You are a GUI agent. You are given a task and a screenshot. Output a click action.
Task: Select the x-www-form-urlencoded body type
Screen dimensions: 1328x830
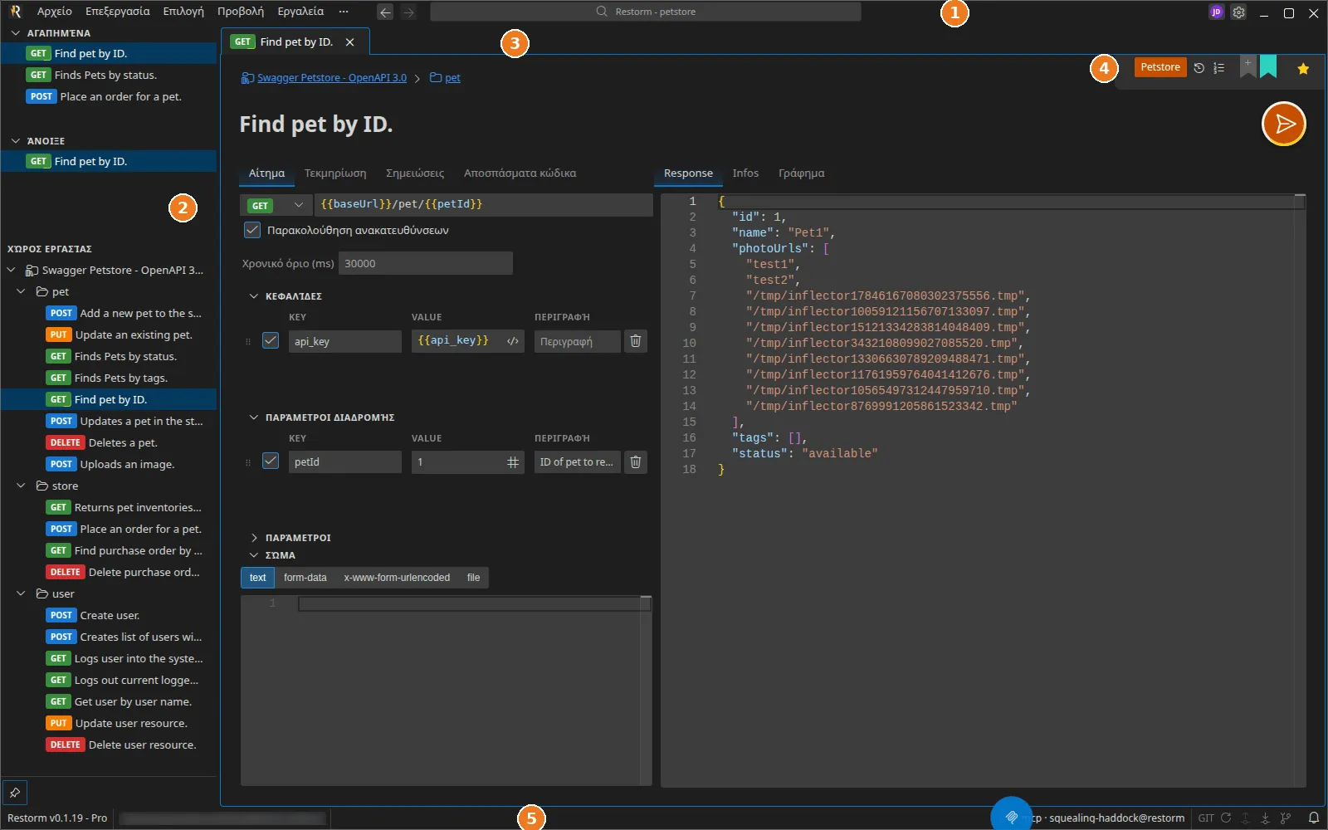(397, 578)
